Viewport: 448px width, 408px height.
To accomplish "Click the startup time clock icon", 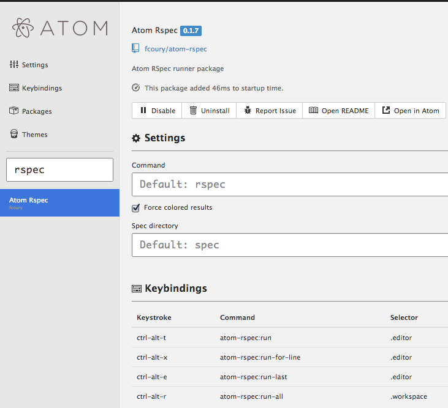I will tap(135, 87).
